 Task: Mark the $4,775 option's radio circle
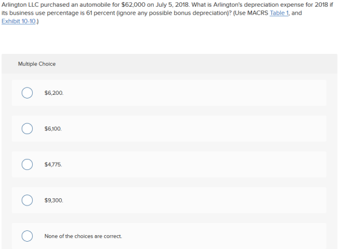click(27, 164)
